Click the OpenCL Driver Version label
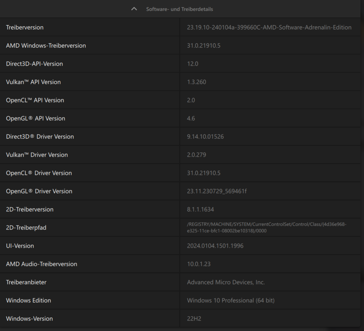This screenshot has width=364, height=331. click(39, 173)
